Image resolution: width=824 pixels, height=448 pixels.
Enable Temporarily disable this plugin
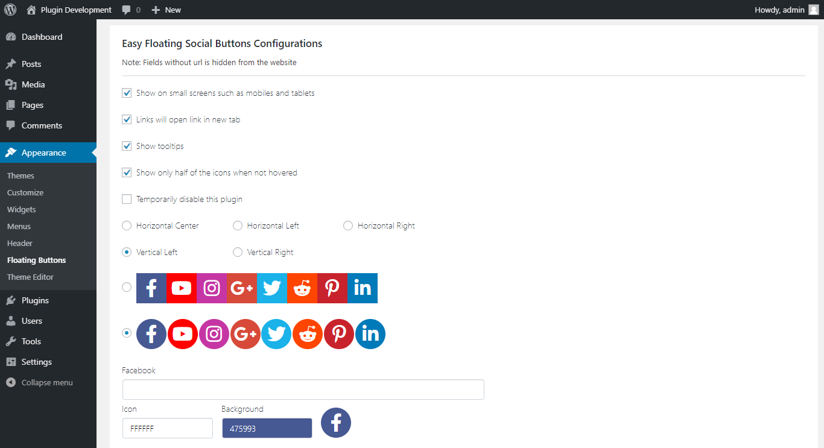pyautogui.click(x=127, y=199)
